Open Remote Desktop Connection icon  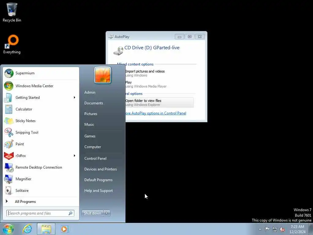(9, 167)
